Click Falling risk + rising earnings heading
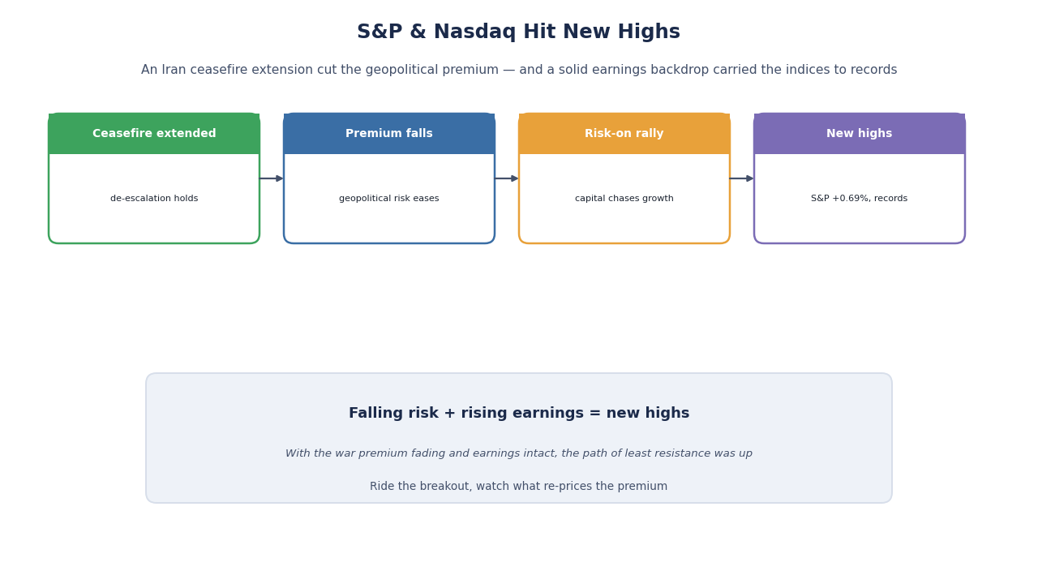The image size is (1038, 584). (519, 414)
